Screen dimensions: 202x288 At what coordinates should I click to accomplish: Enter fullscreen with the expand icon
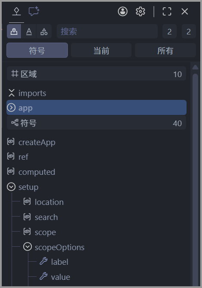pos(167,11)
